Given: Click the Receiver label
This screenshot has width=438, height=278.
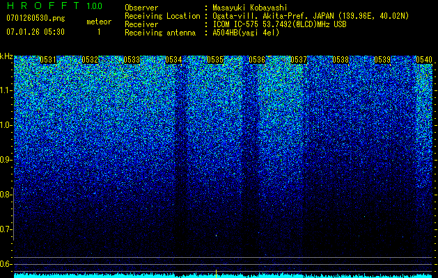Looking at the screenshot, I should (141, 24).
